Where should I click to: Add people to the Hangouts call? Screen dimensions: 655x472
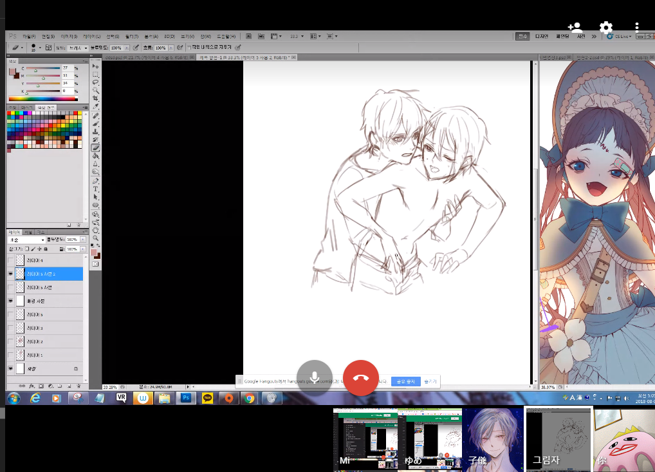point(575,28)
